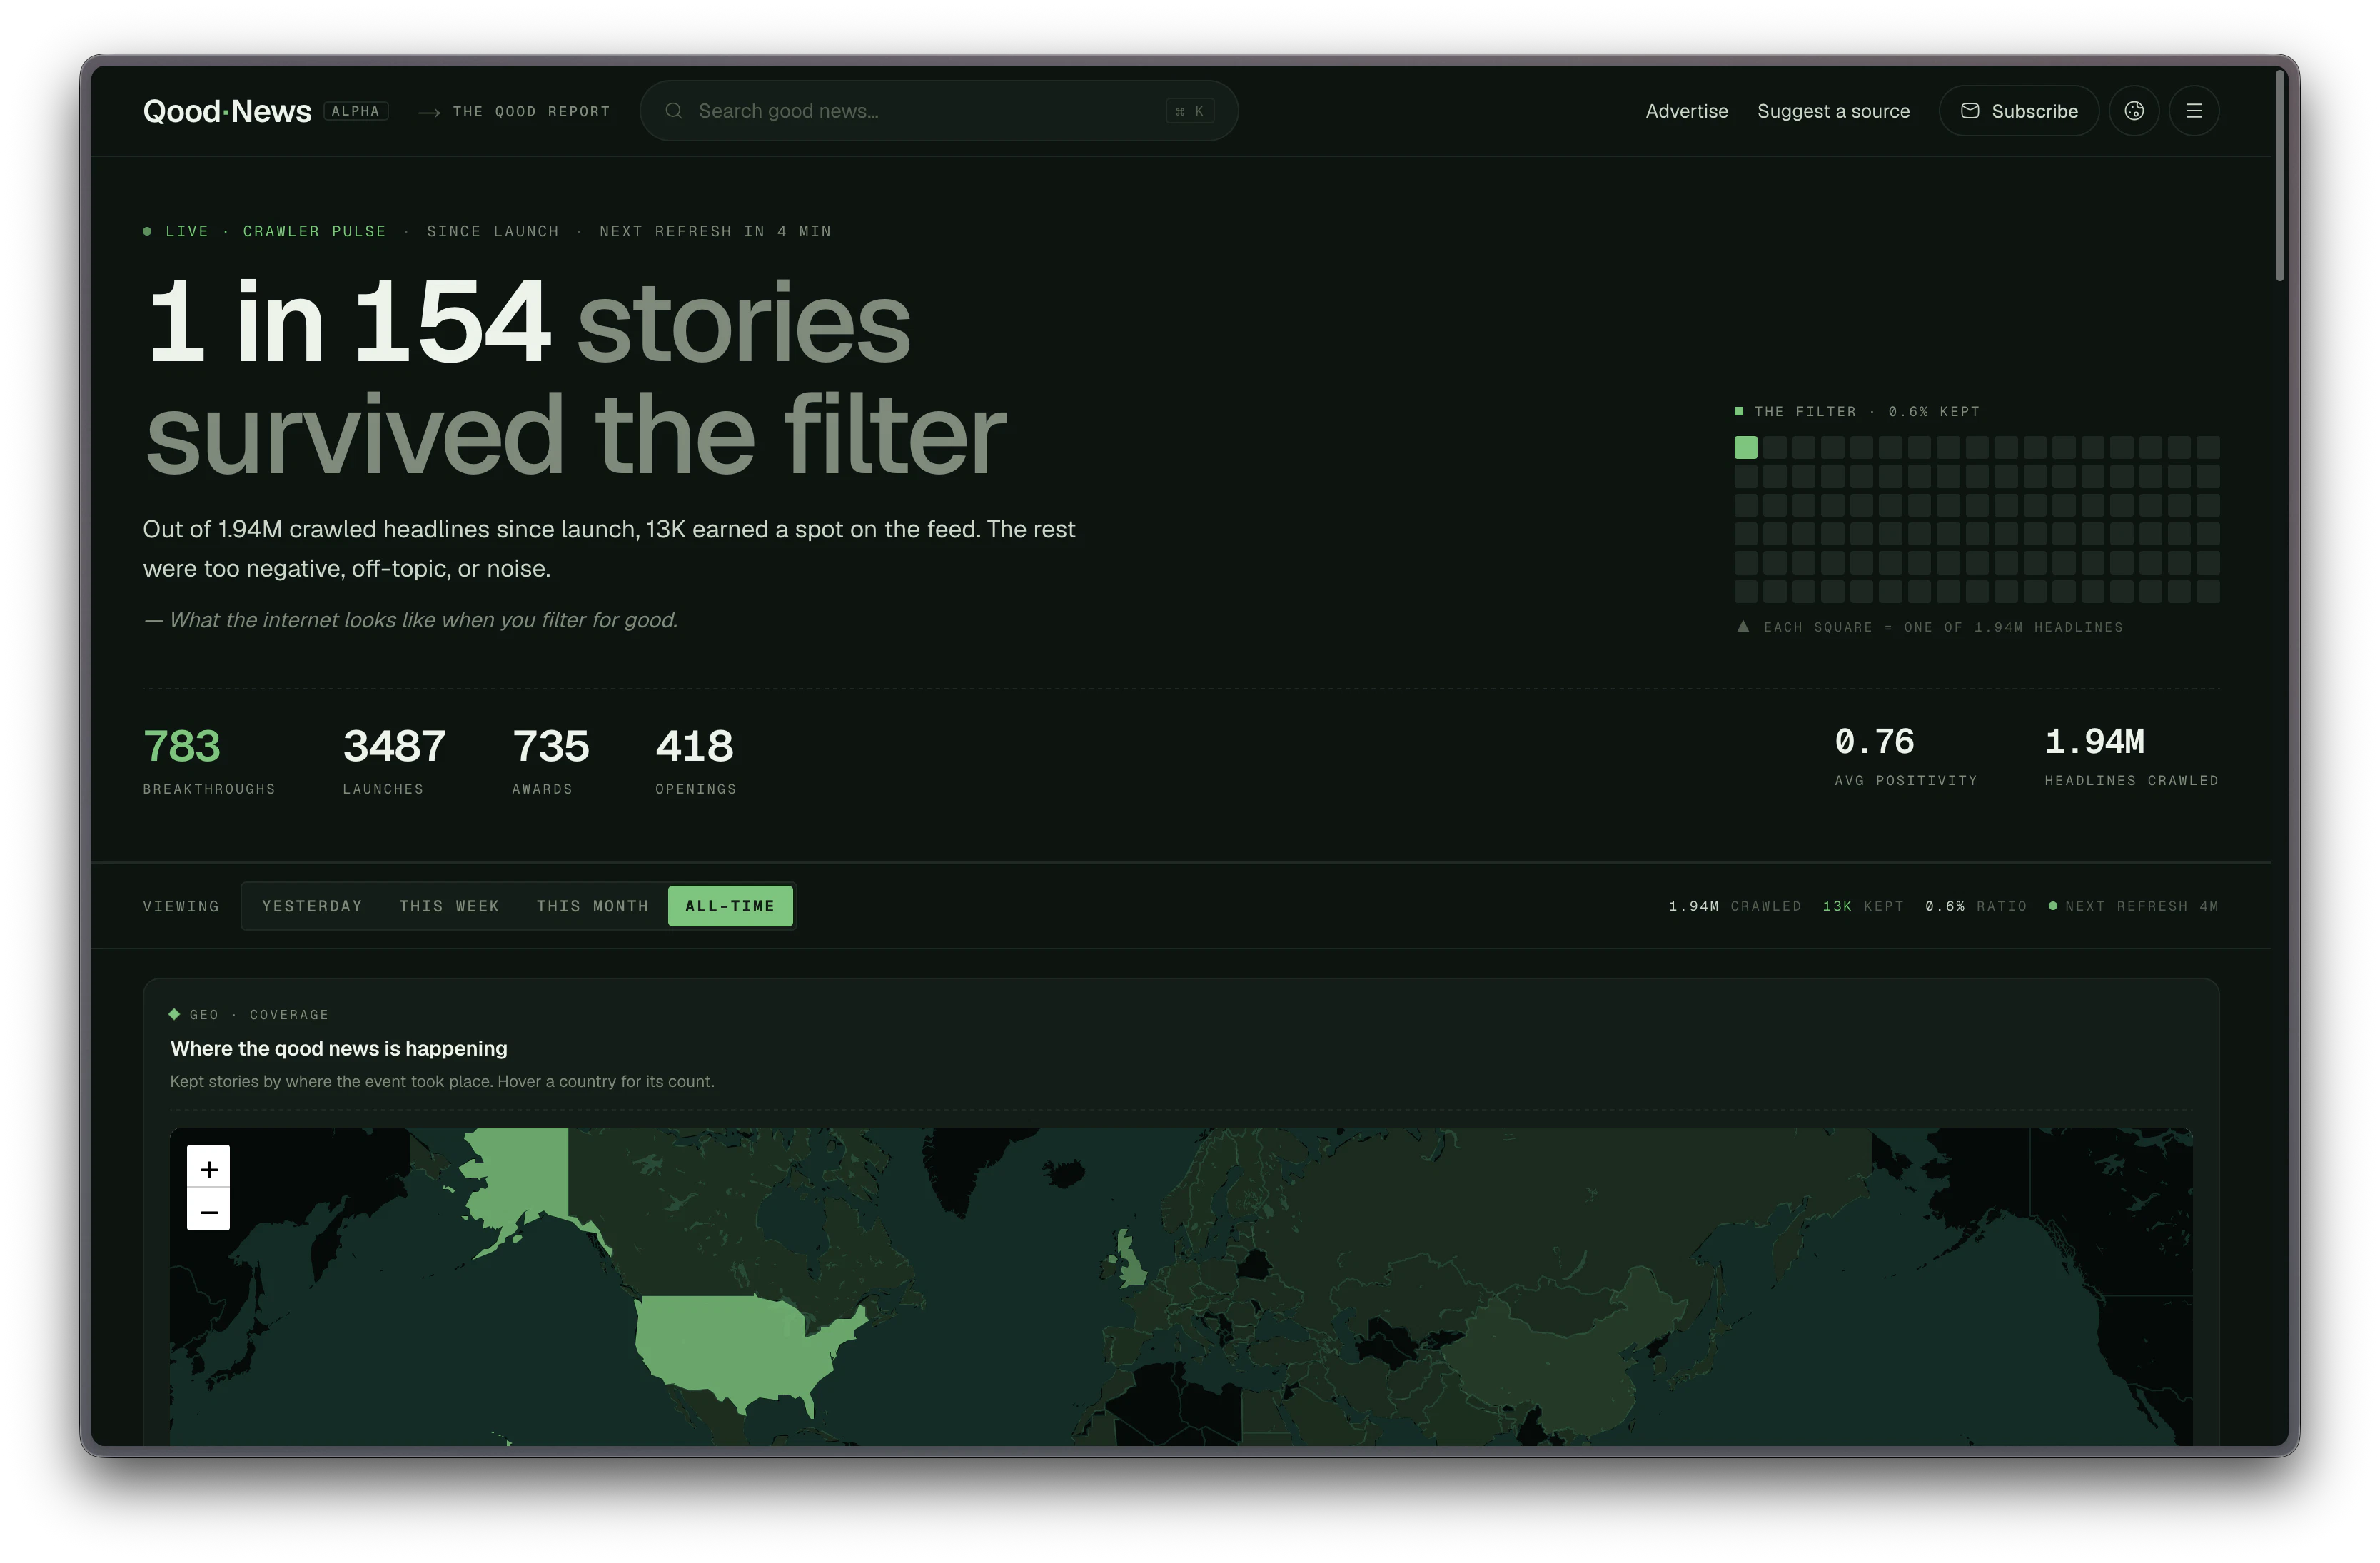Click the Next Refresh 4M indicator
The image size is (2380, 1563).
2133,906
